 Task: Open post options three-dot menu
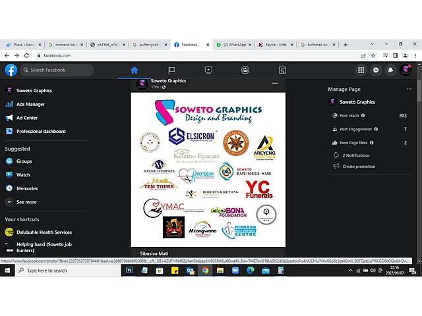[x=275, y=84]
